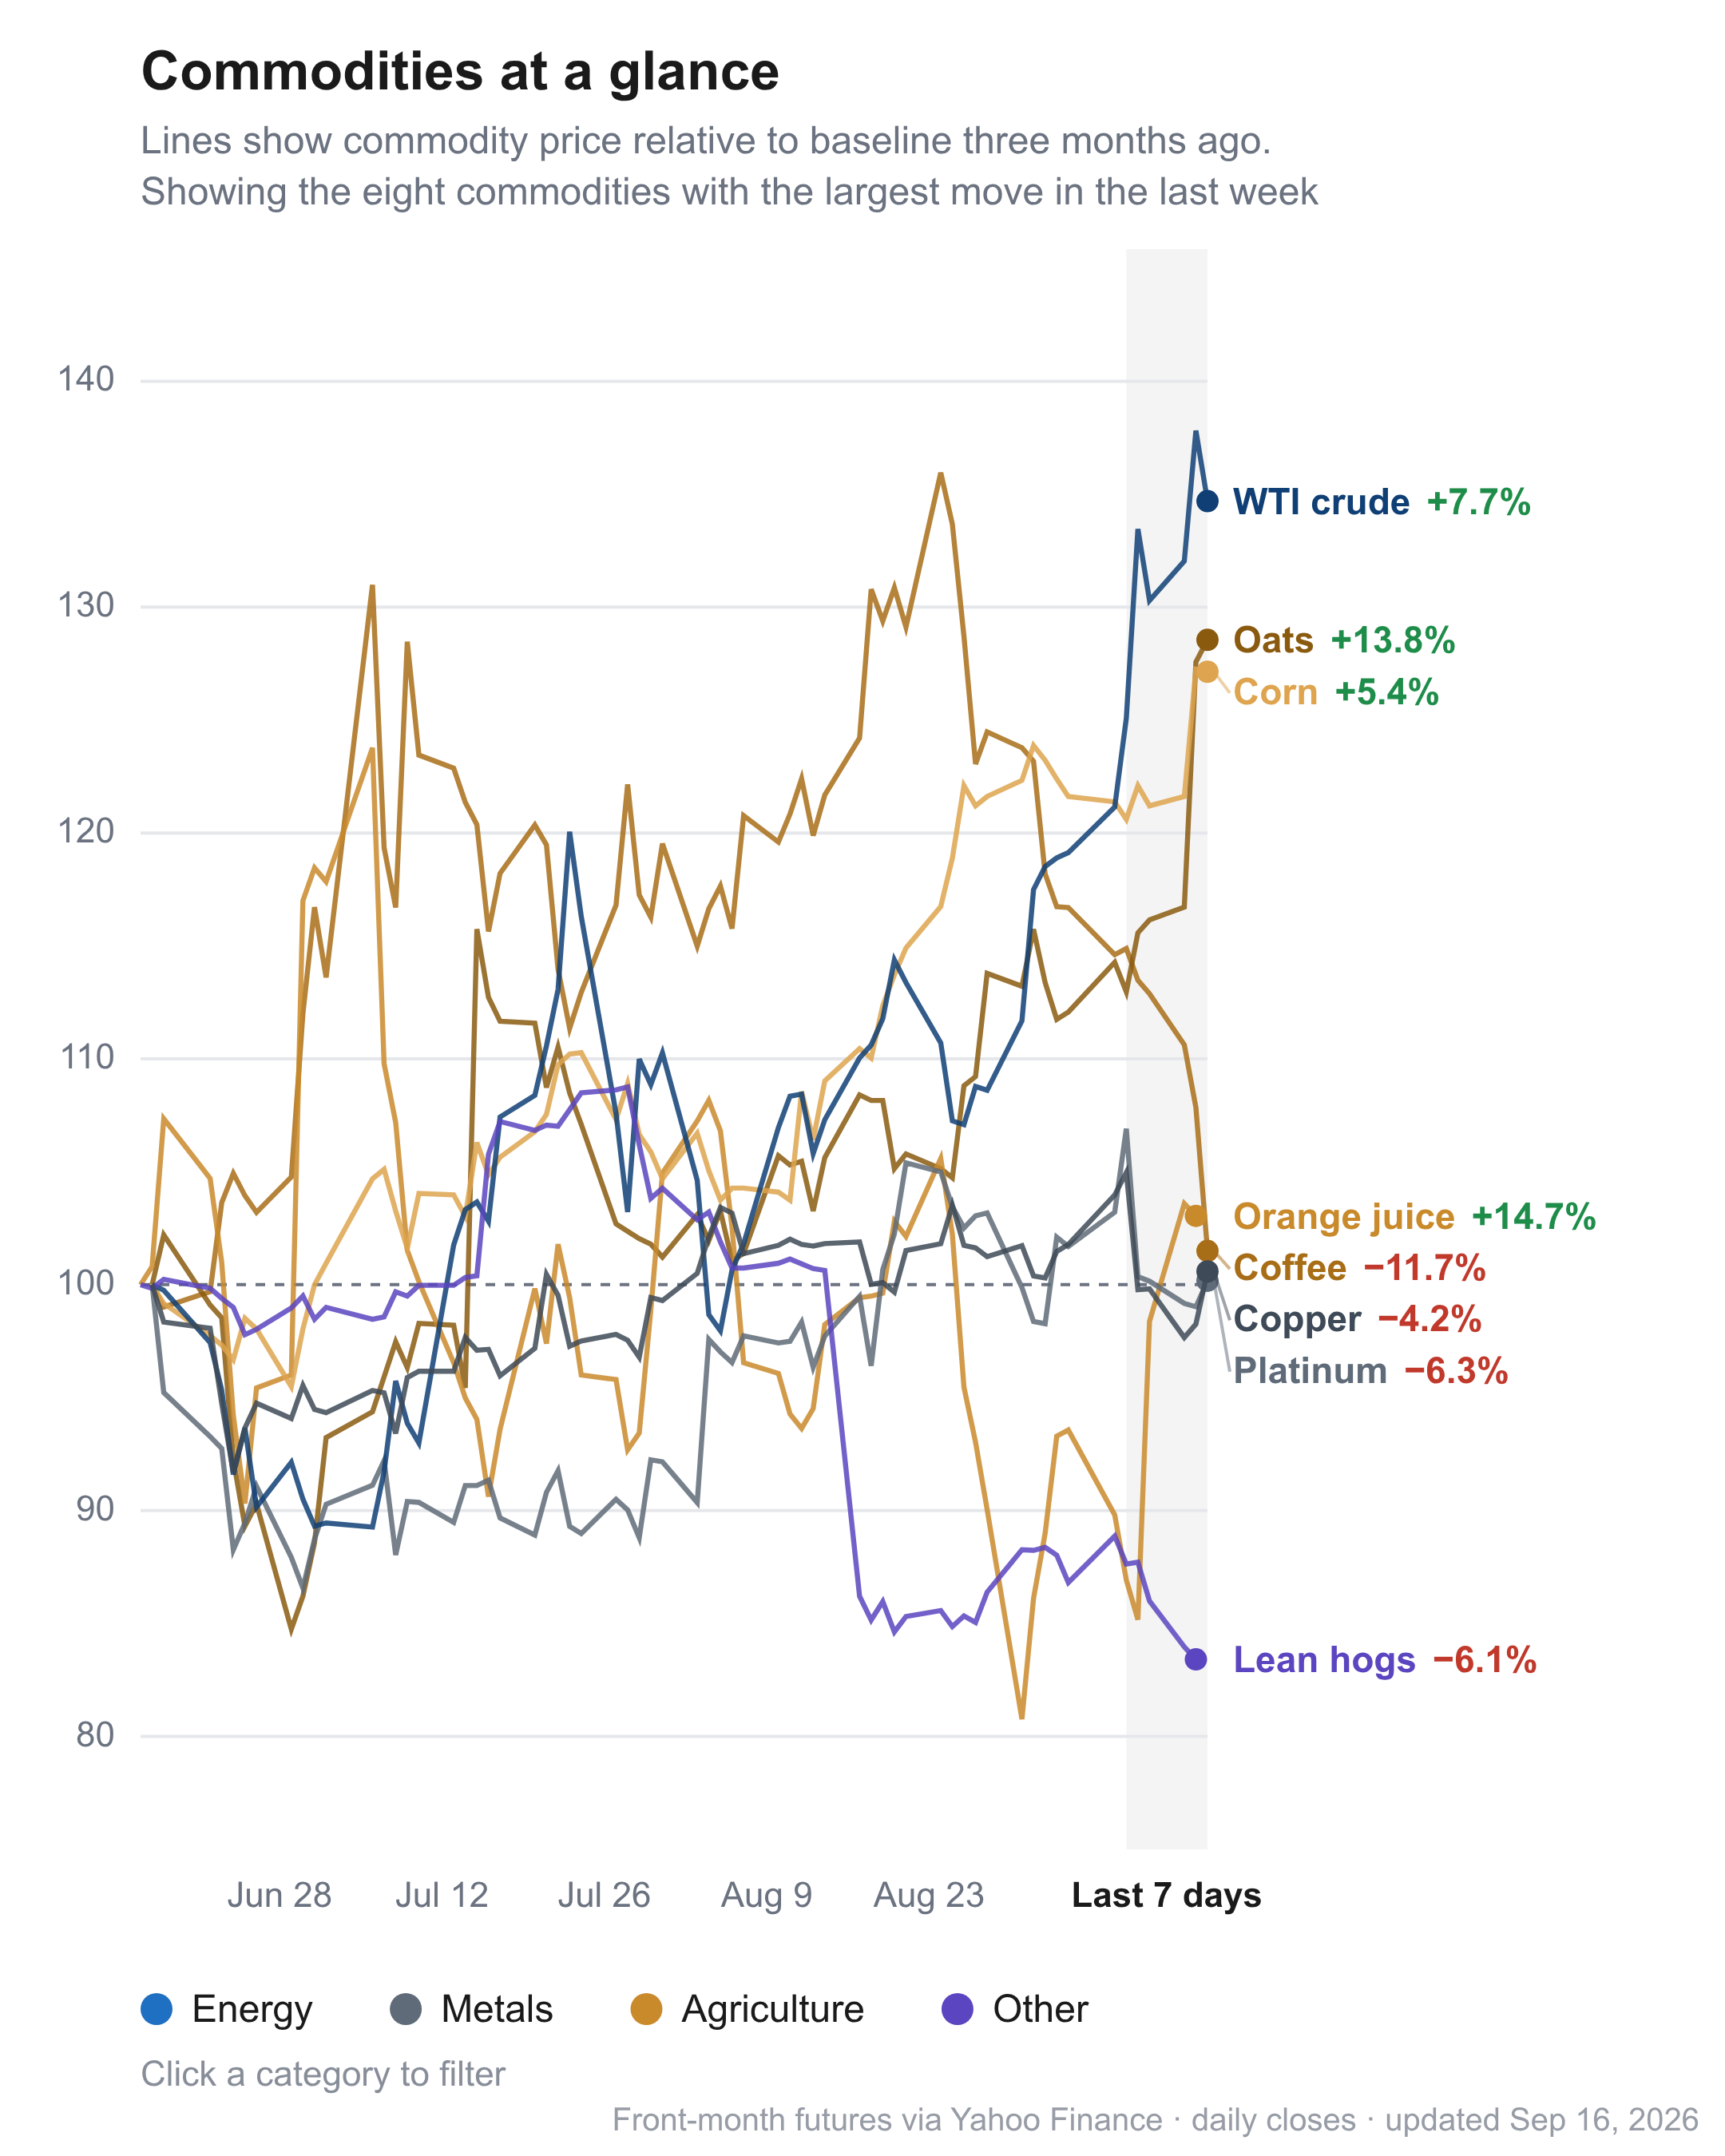Toggle the Energy category filter label
Image resolution: width=1725 pixels, height=2156 pixels.
pyautogui.click(x=252, y=2009)
